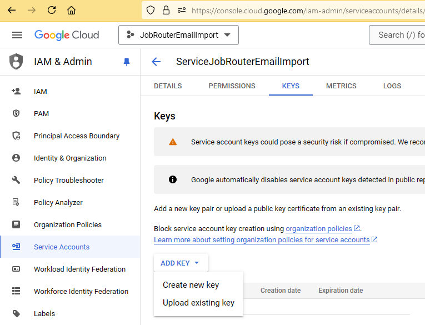Click the Labels tag icon
The width and height of the screenshot is (425, 325).
tap(16, 314)
